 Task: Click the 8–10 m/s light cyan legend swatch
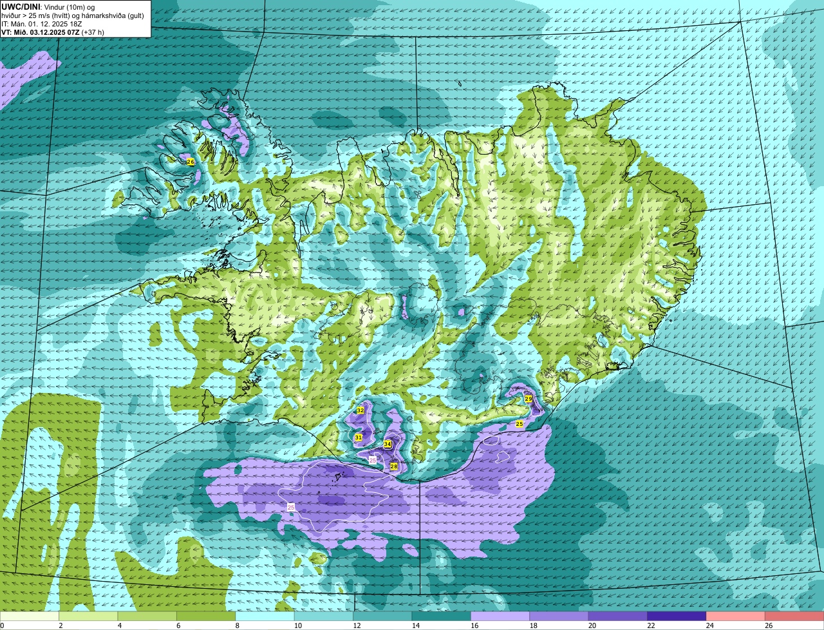click(x=265, y=616)
